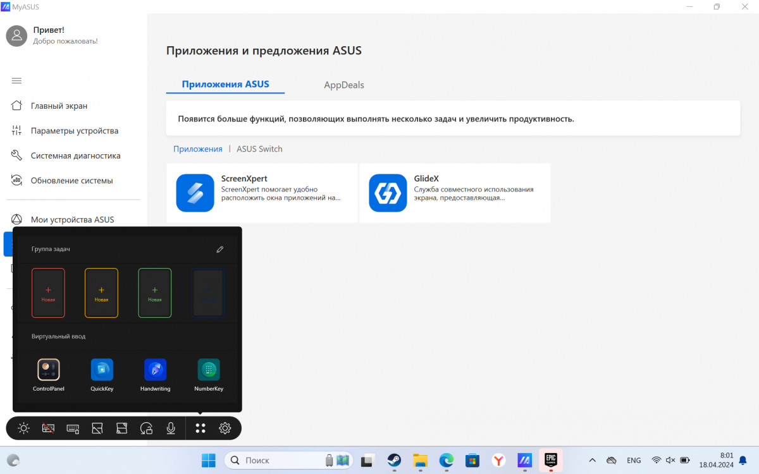Open weather widget in taskbar corner

coord(13,460)
